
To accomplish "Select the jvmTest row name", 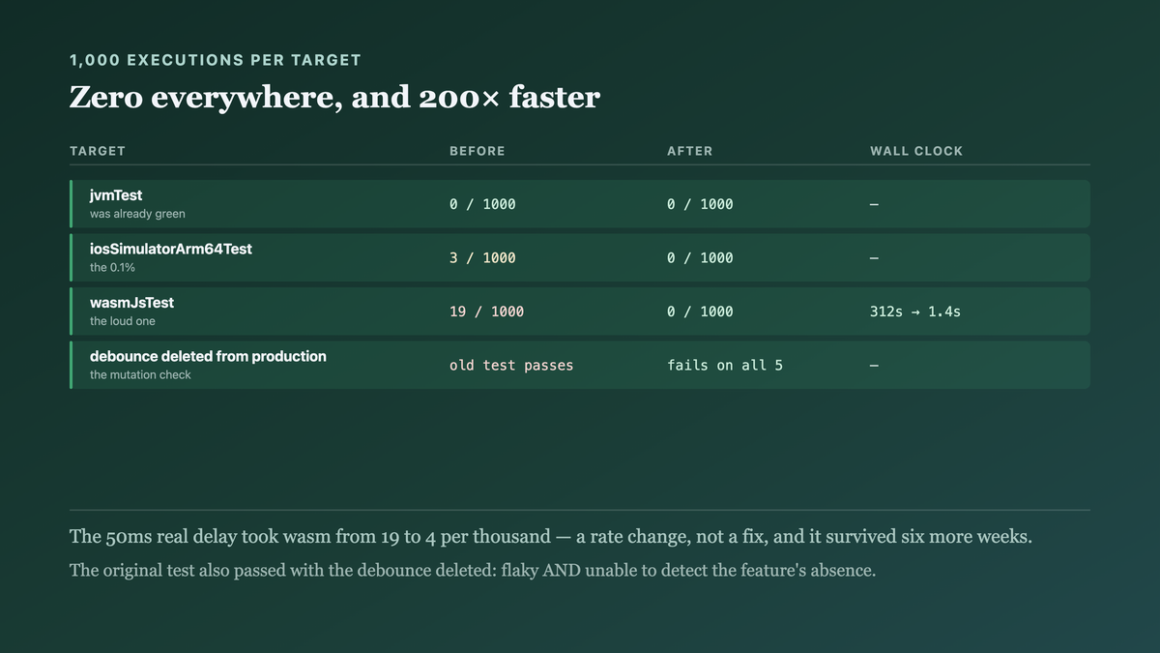I will click(116, 195).
